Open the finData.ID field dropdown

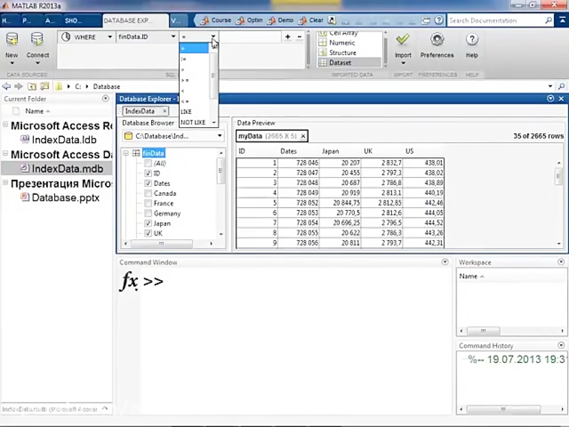[173, 37]
